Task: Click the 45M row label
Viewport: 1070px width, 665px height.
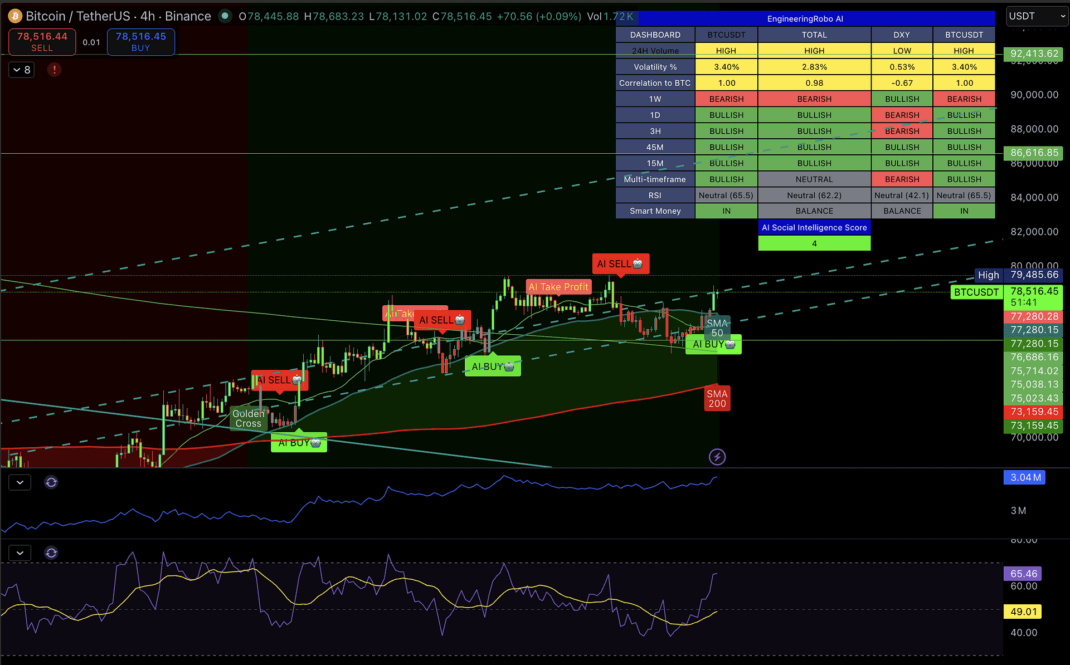Action: [655, 147]
